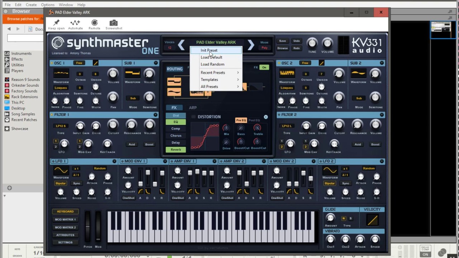
Task: Click the Redo button
Action: [x=296, y=48]
